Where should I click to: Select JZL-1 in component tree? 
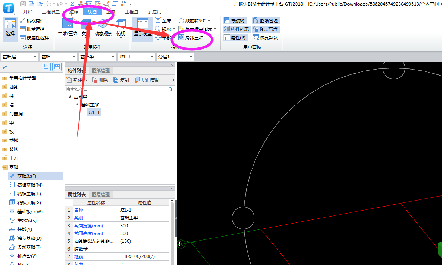tap(94, 112)
